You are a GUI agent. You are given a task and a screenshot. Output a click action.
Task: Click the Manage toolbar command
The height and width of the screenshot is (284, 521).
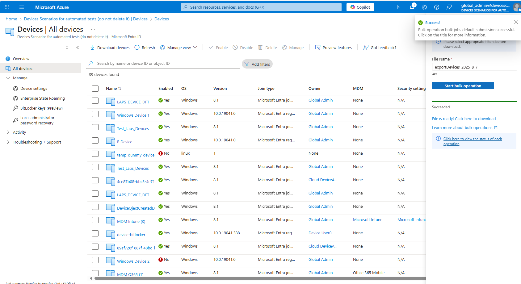tap(293, 48)
